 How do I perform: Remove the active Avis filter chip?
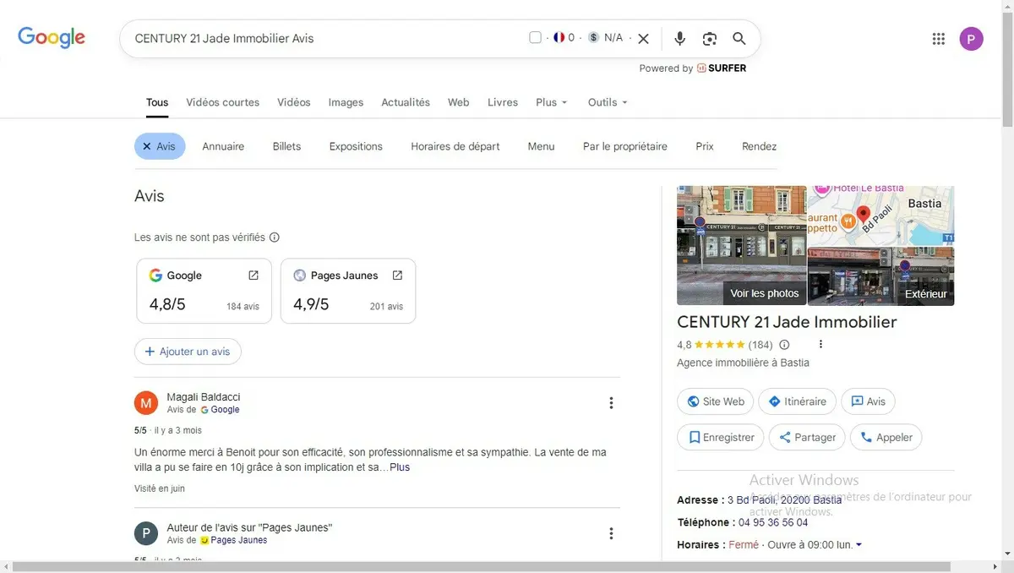tap(147, 146)
